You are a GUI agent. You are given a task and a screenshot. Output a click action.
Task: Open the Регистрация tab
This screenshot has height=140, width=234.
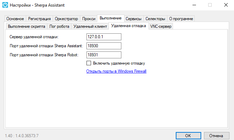[x=39, y=19]
